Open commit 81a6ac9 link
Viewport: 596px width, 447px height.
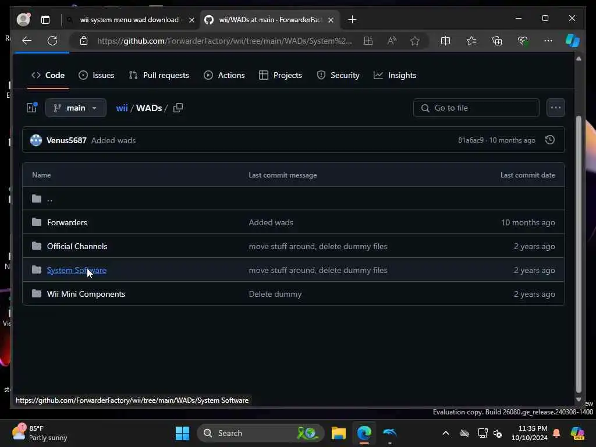[x=470, y=140]
